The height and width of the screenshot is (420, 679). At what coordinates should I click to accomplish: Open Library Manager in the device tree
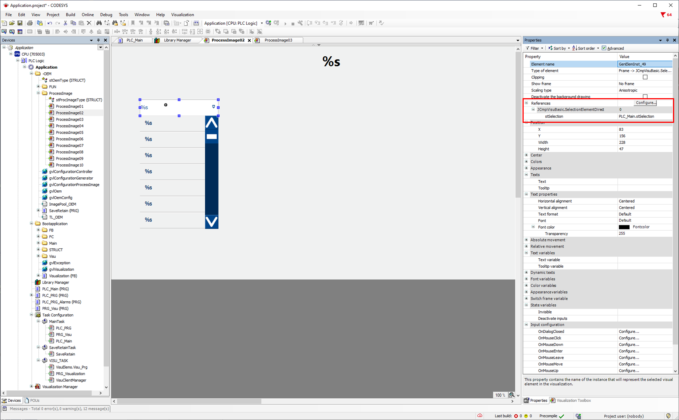tap(55, 282)
